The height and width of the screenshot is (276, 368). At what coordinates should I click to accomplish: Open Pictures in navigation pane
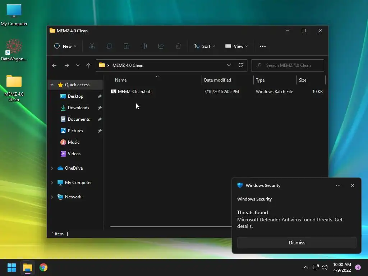point(75,131)
